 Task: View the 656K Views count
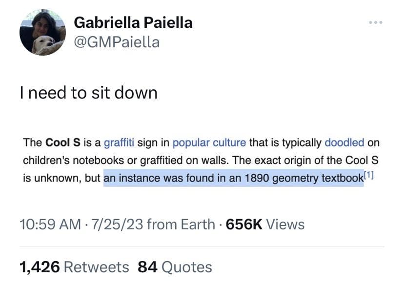coord(265,224)
